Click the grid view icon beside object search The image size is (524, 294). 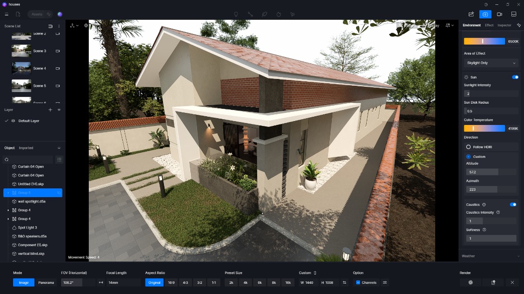point(59,159)
